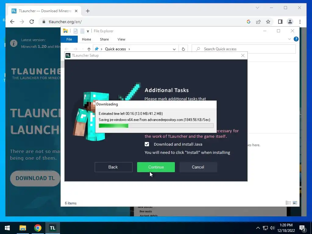Viewport: 312px width, 234px height.
Task: Open the Share ribbon tab
Action: point(104,39)
